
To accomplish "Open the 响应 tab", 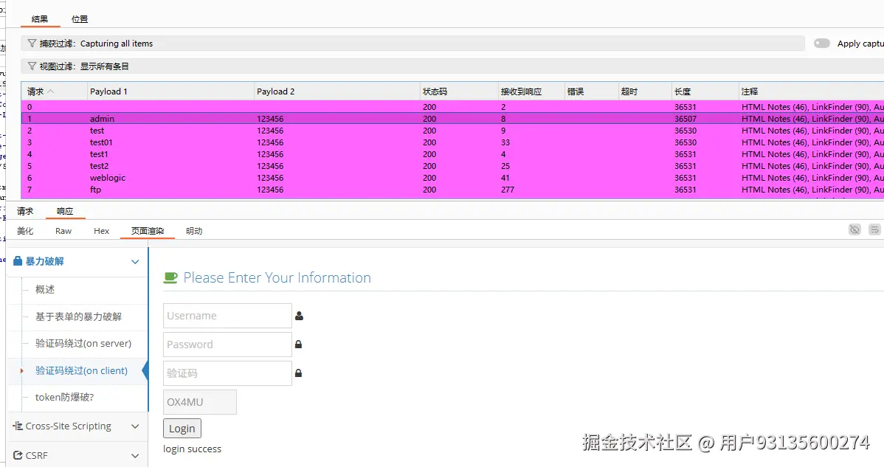I will tap(65, 211).
